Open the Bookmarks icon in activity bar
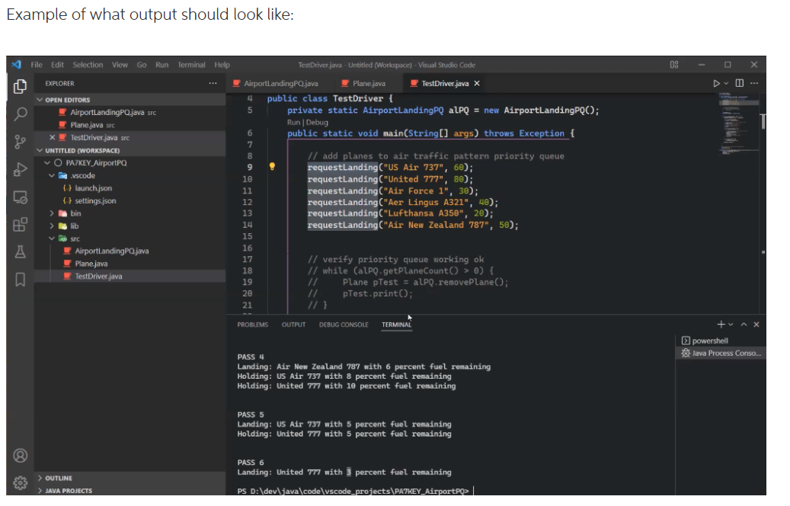The width and height of the screenshot is (790, 506). 20,279
